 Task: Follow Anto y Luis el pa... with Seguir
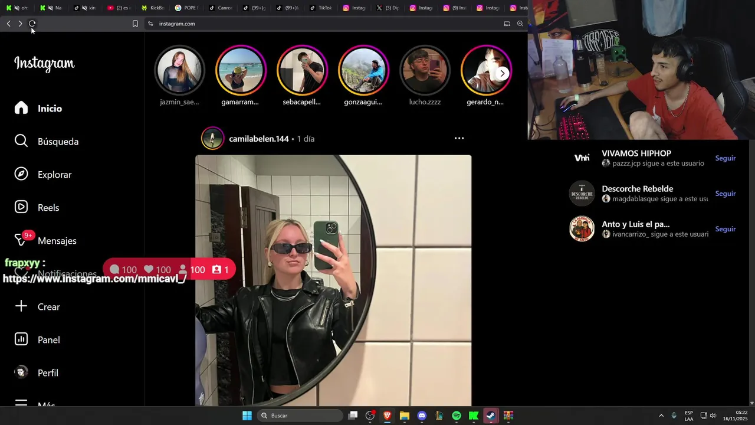pos(725,229)
